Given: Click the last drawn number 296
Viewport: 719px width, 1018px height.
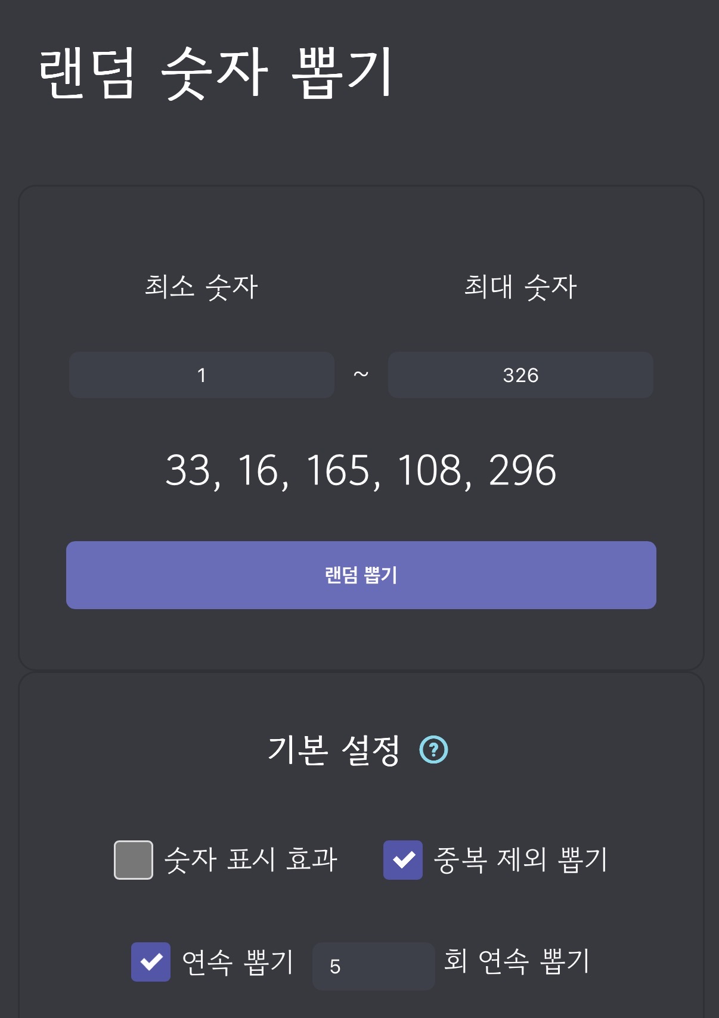Looking at the screenshot, I should coord(522,471).
